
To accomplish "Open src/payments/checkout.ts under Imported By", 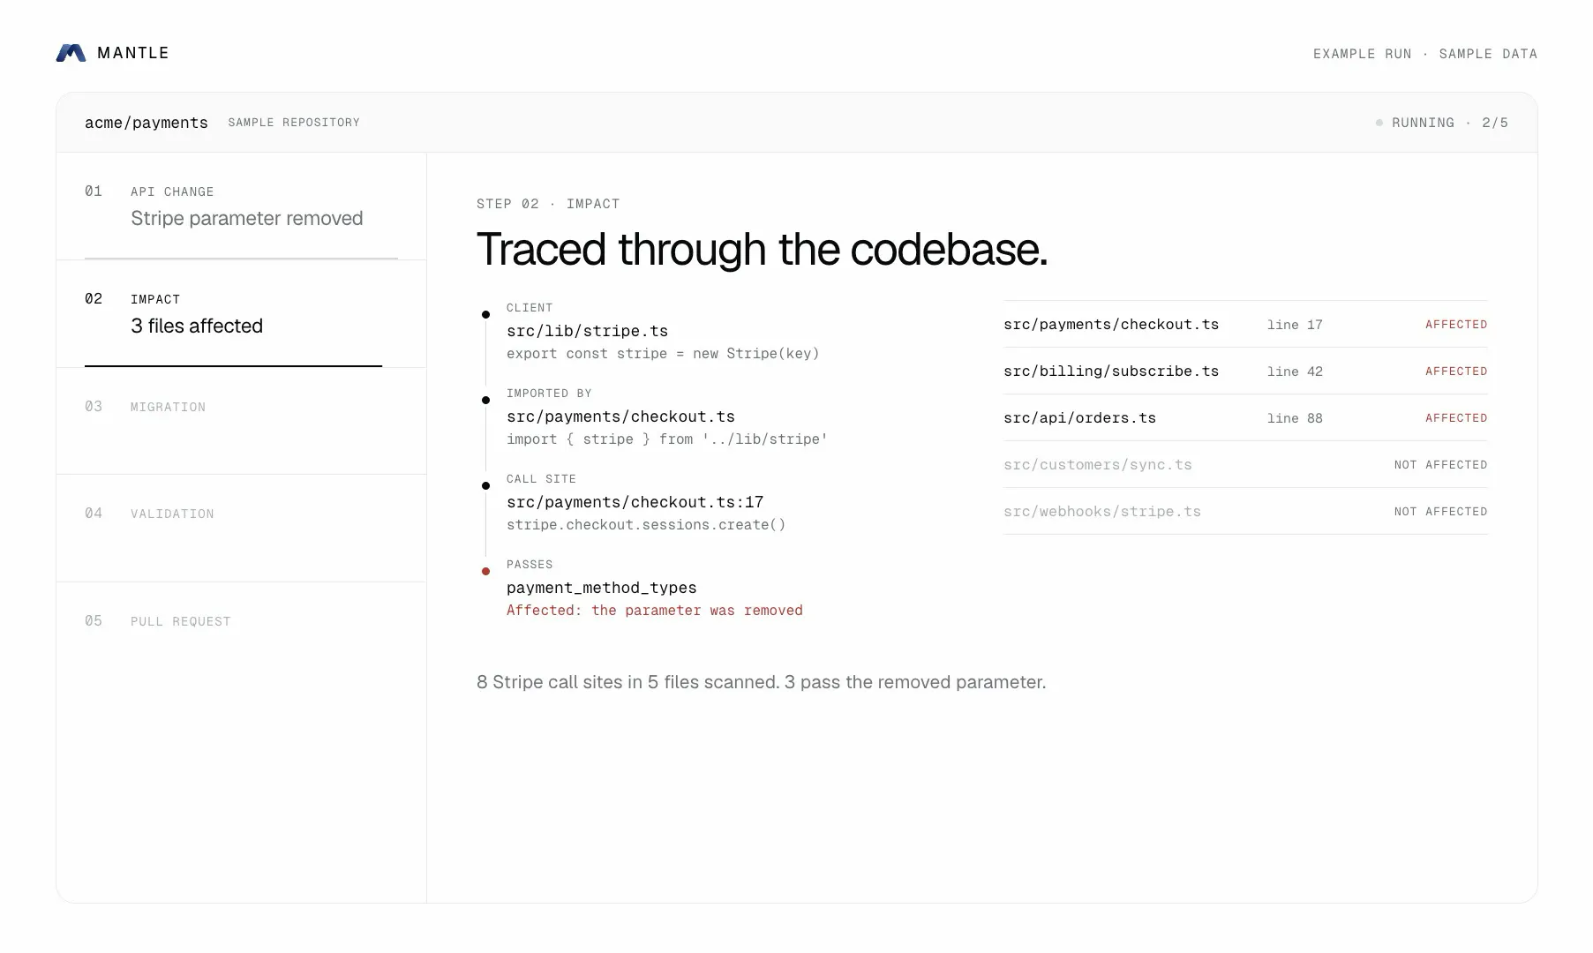I will 620,416.
